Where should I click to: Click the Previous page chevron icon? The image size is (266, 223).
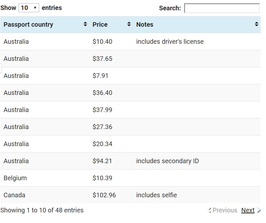point(210,210)
